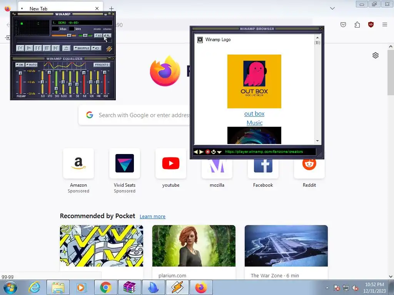Click the broken Winamp Logo image icon

click(x=200, y=40)
